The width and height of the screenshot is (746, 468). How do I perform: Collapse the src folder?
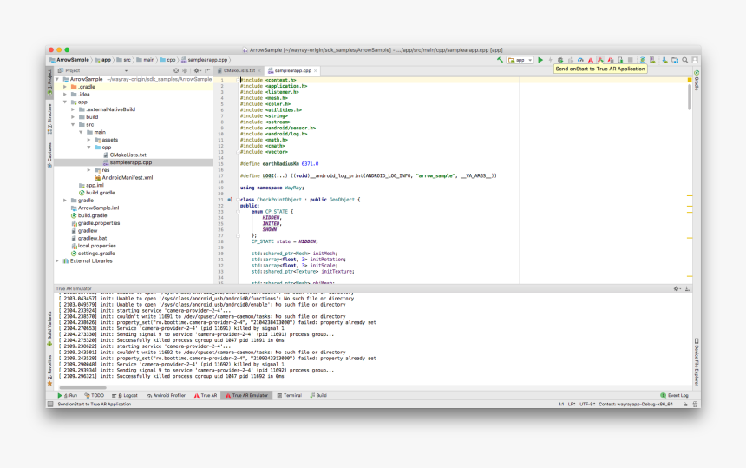click(73, 125)
